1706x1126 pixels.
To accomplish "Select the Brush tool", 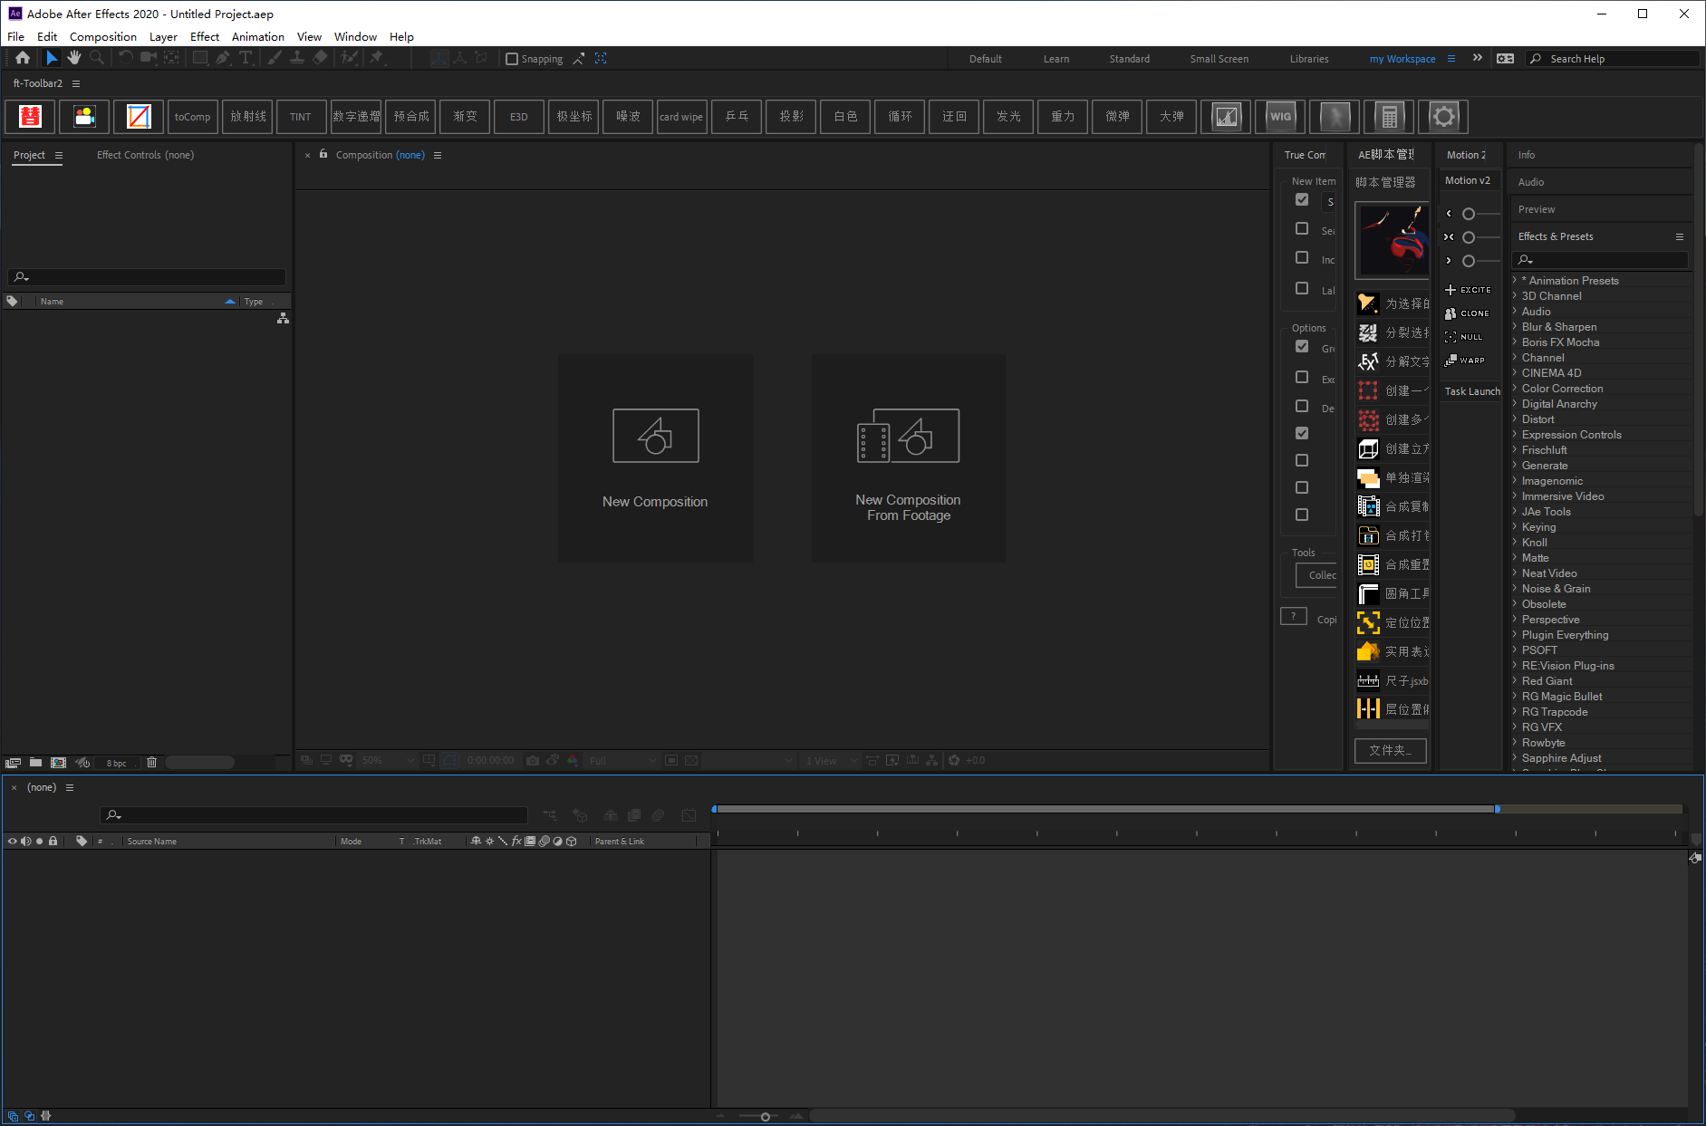I will (274, 58).
